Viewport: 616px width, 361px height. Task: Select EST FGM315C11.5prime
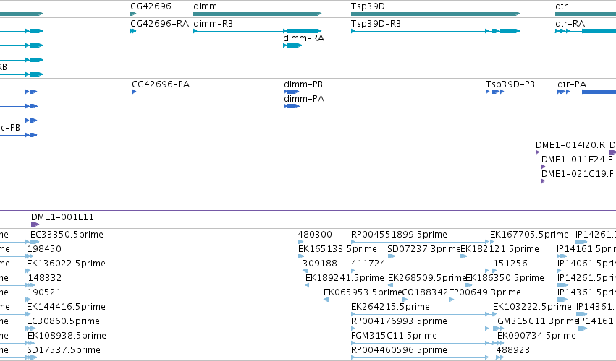click(394, 336)
